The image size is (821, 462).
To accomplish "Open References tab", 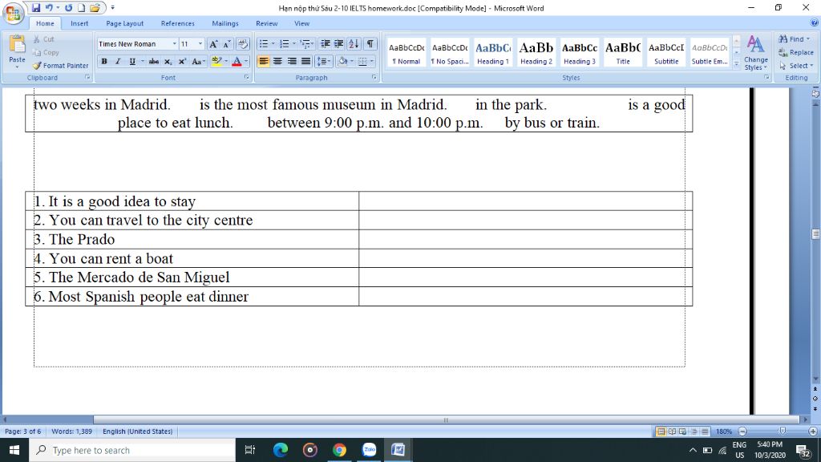I will click(x=177, y=23).
